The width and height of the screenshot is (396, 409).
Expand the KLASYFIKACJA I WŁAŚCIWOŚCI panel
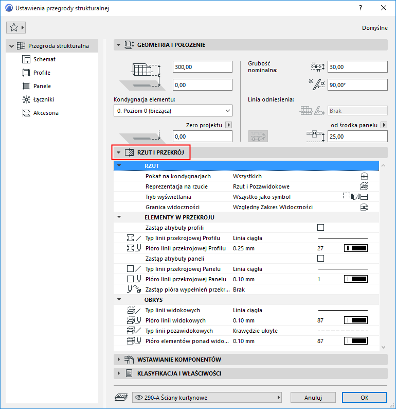point(119,373)
